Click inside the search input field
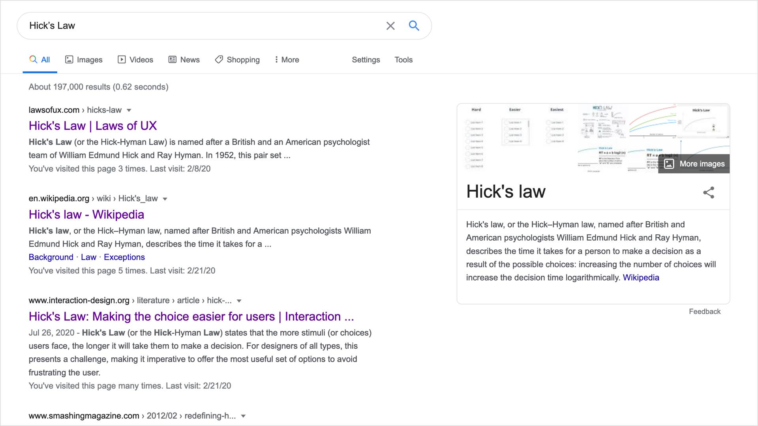Viewport: 758px width, 426px height. pyautogui.click(x=197, y=26)
